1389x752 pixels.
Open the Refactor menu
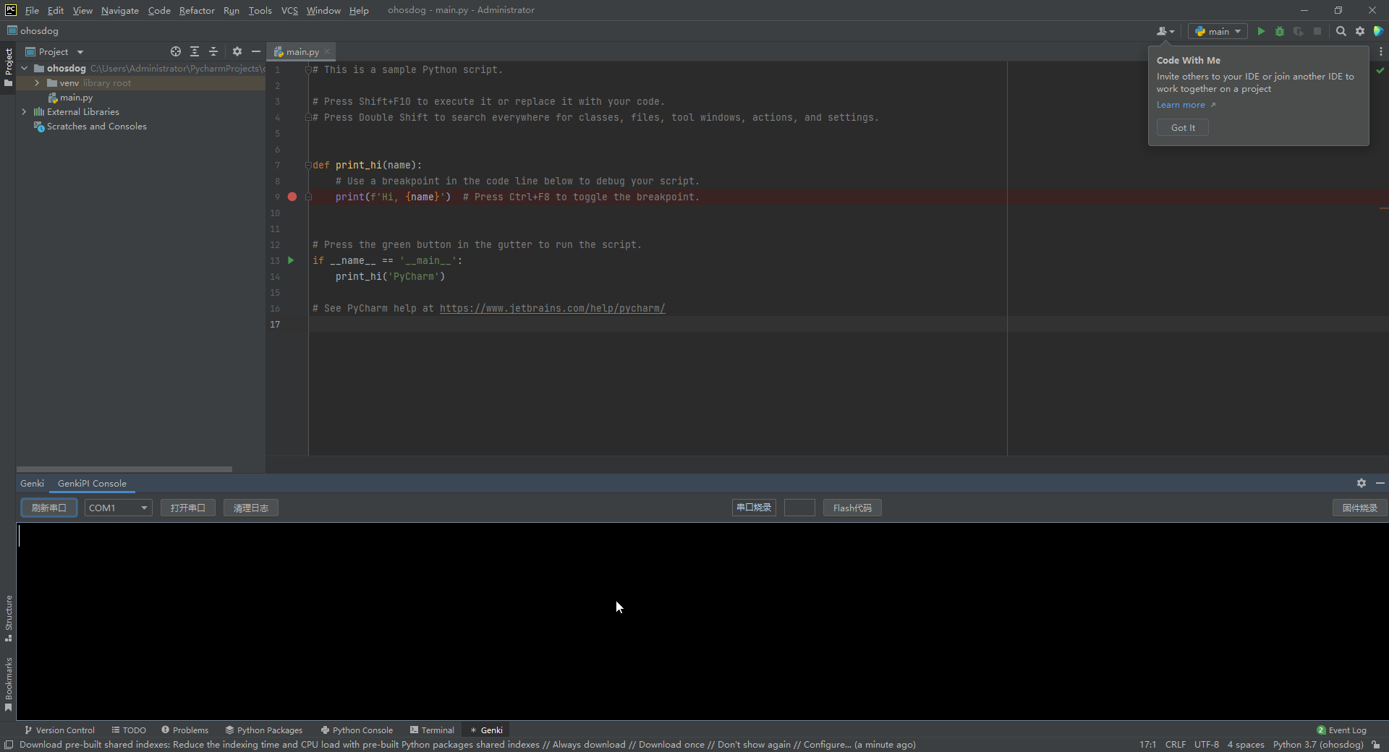coord(197,10)
